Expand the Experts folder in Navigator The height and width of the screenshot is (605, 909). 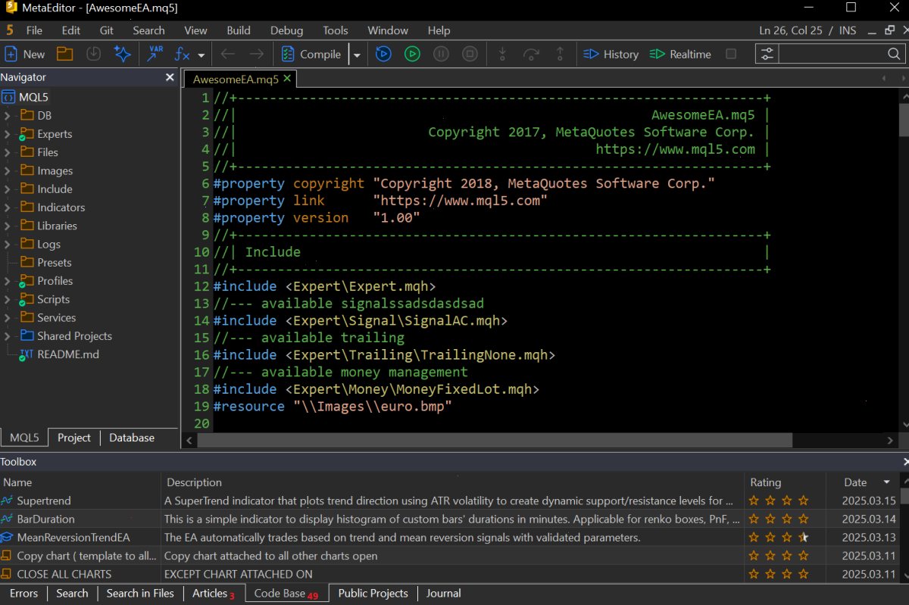pos(7,134)
